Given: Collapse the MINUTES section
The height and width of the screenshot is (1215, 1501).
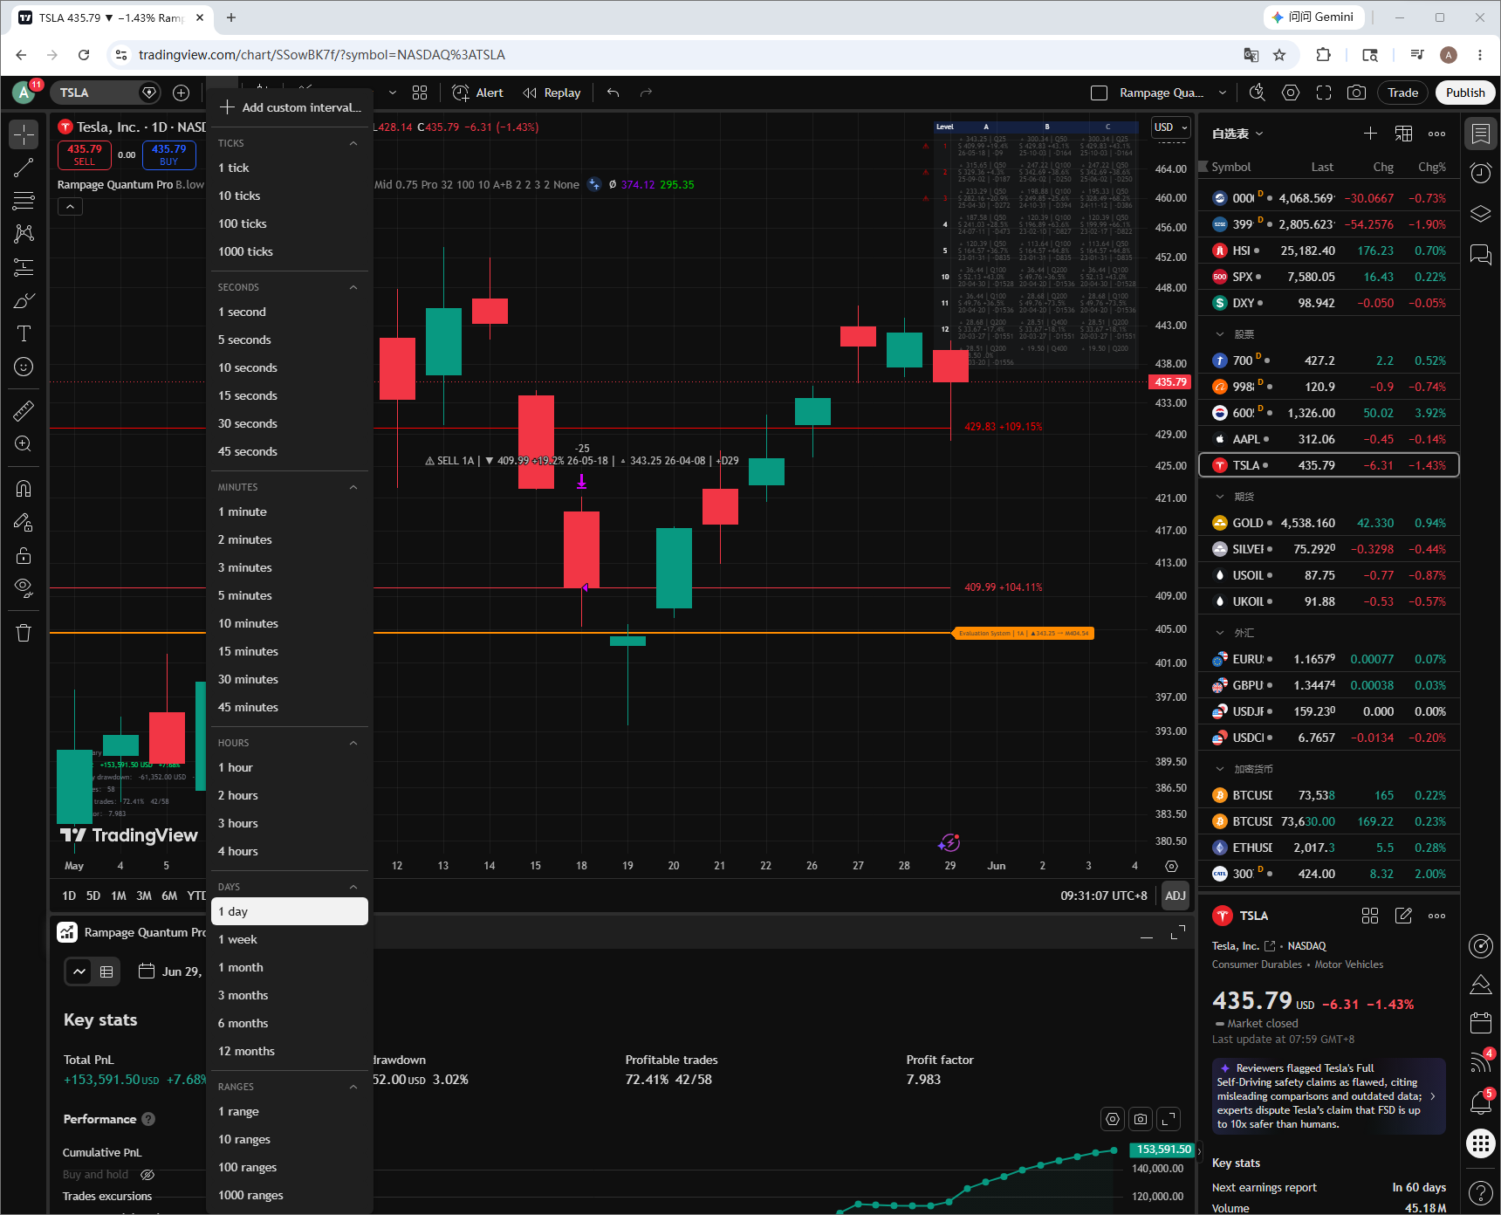Looking at the screenshot, I should coord(353,487).
